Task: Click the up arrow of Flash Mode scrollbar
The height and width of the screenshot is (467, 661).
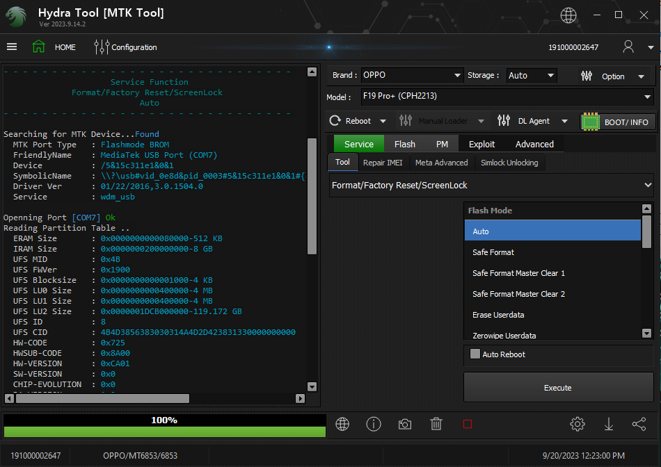Action: click(x=646, y=208)
